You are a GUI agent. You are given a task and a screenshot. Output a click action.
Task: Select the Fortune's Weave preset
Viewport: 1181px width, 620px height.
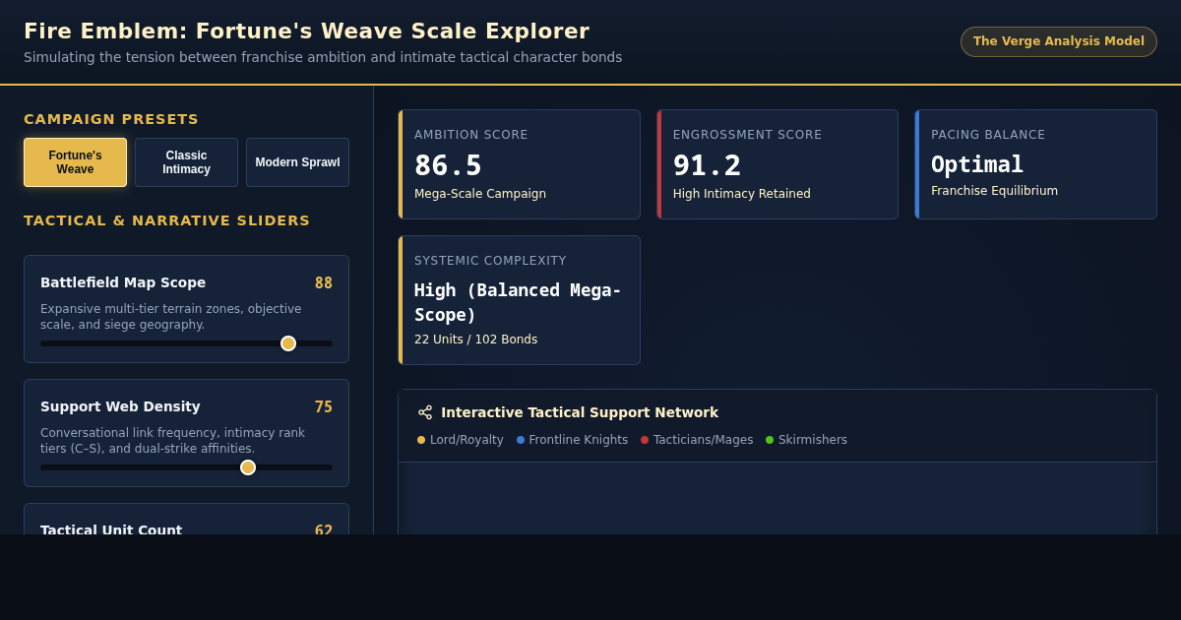click(x=75, y=162)
